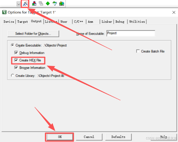Select Create Library radio button

[12, 75]
